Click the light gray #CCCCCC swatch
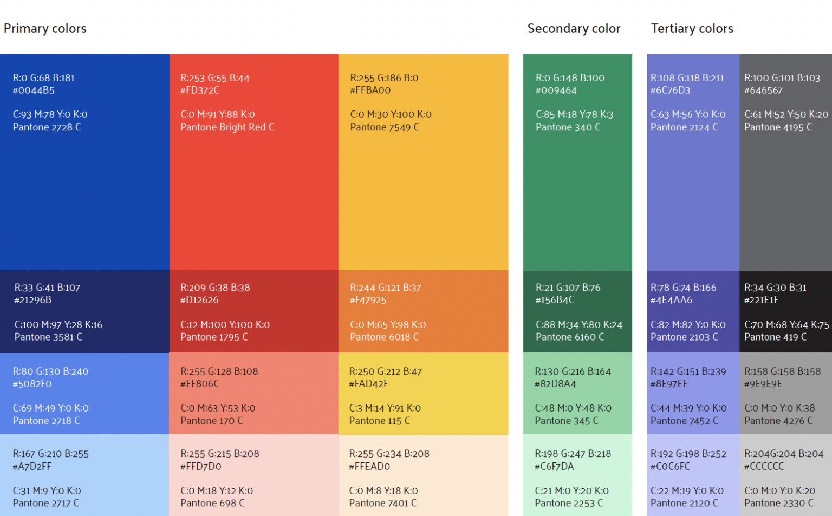This screenshot has width=832, height=516. pos(785,475)
